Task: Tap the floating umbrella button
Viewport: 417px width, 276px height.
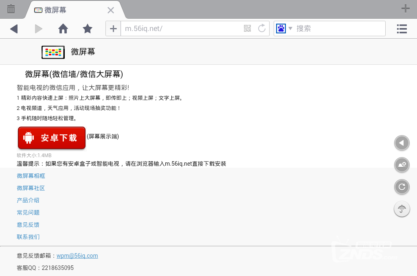Action: (x=402, y=209)
